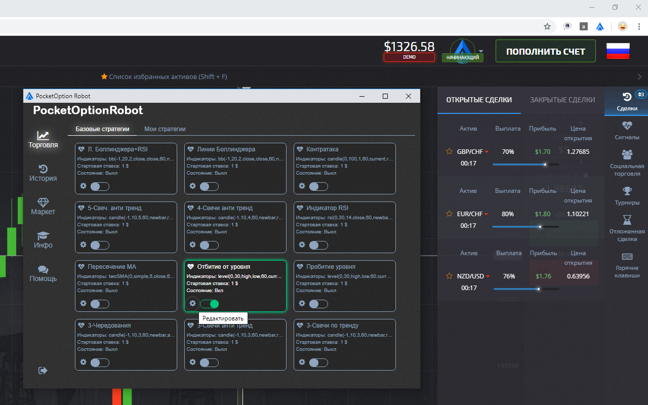Click the browser profile avatar

click(x=623, y=26)
